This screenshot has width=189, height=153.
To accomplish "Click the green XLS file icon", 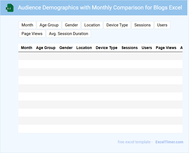I will point(10,8).
